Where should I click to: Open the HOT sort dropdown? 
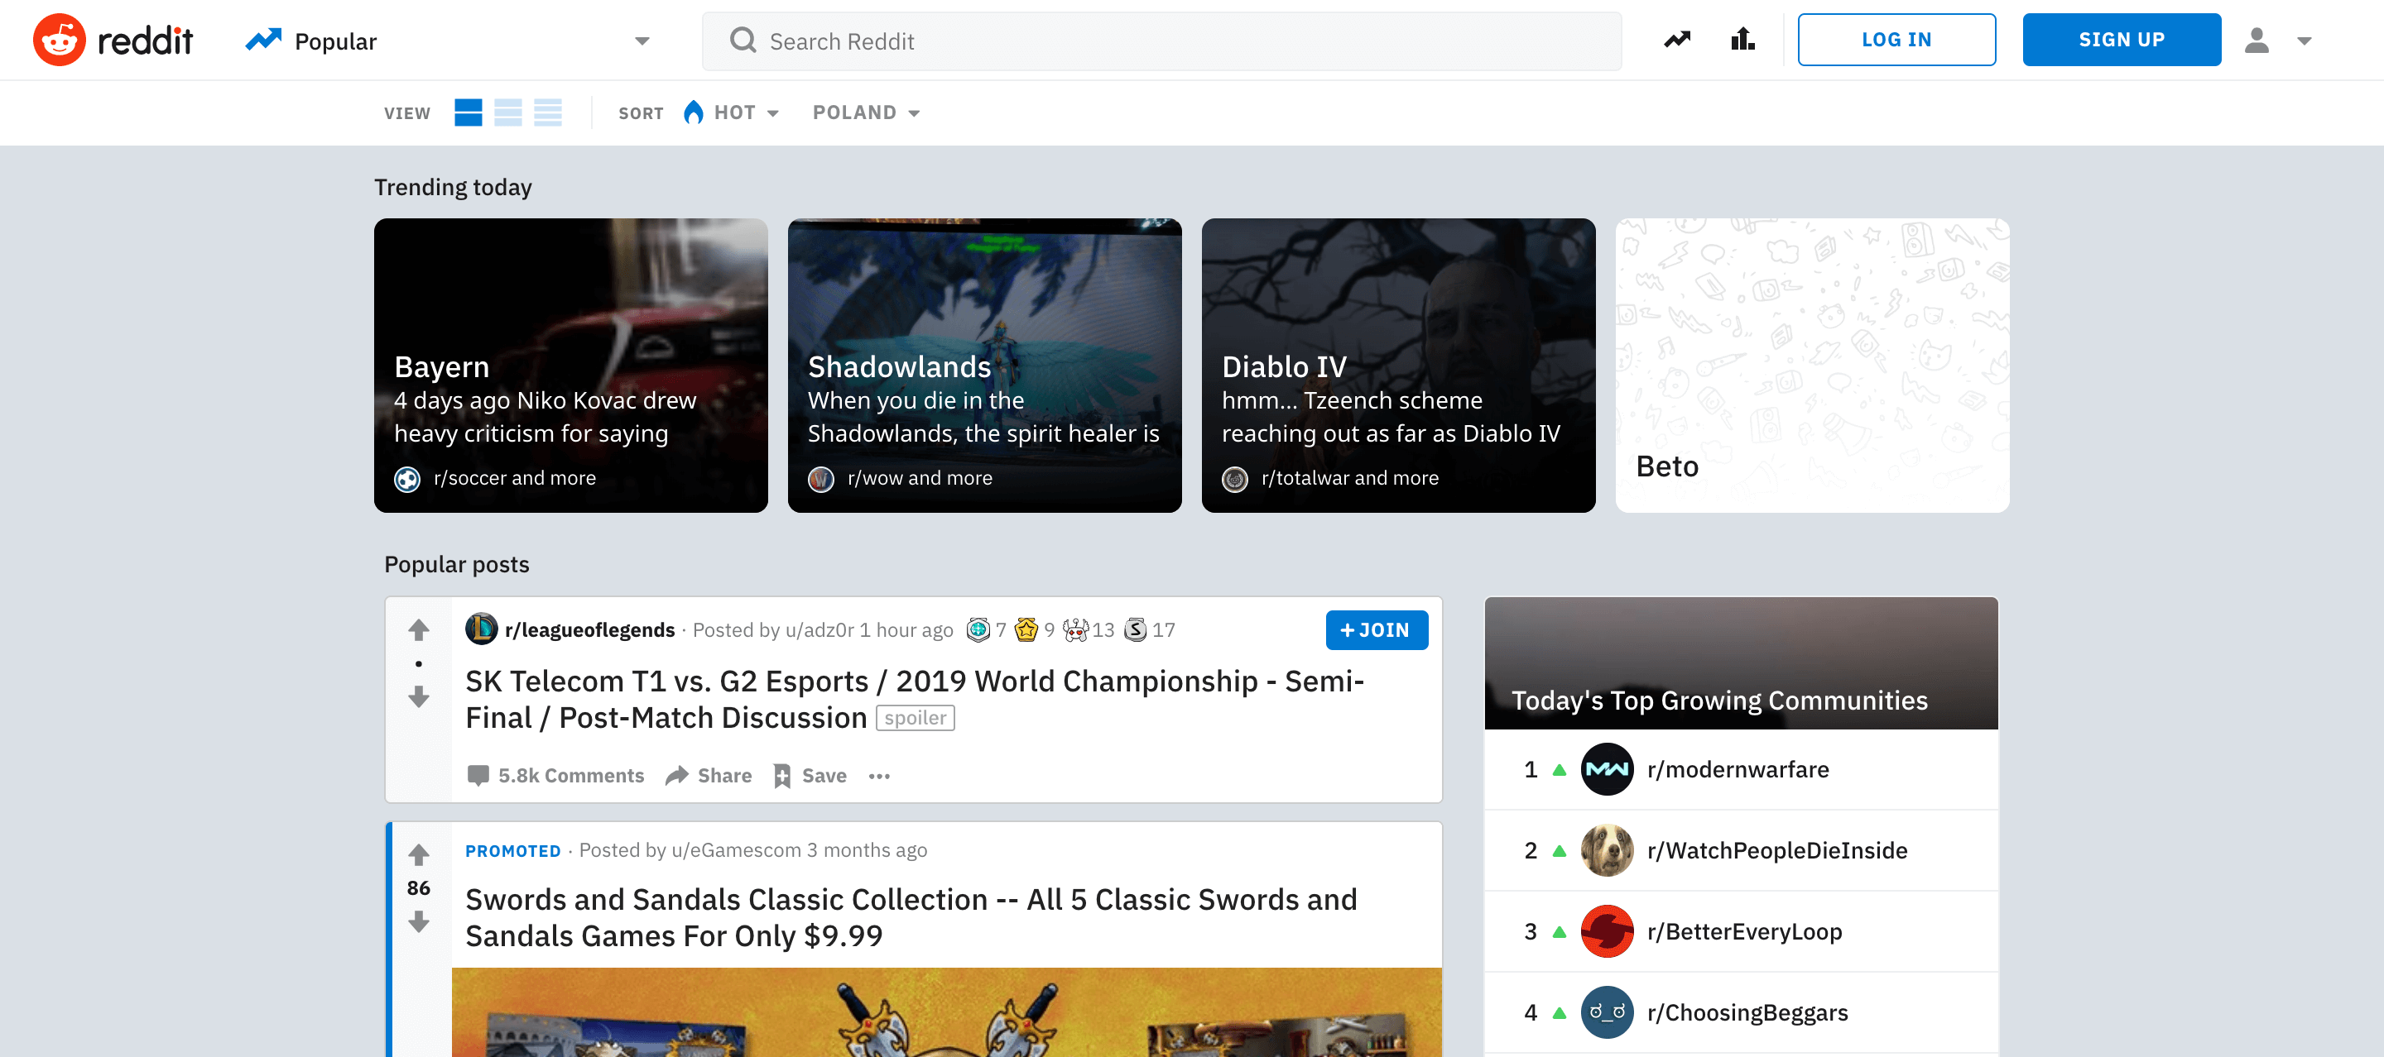(x=745, y=112)
